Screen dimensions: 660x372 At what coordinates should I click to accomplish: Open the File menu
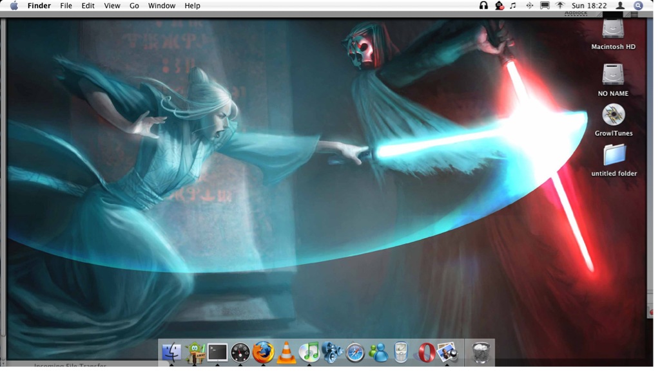pyautogui.click(x=66, y=6)
